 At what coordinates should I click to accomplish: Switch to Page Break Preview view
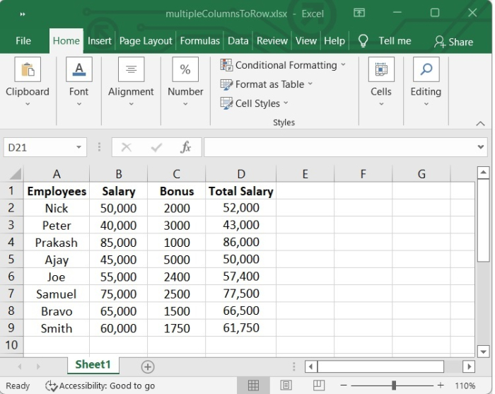pyautogui.click(x=318, y=386)
